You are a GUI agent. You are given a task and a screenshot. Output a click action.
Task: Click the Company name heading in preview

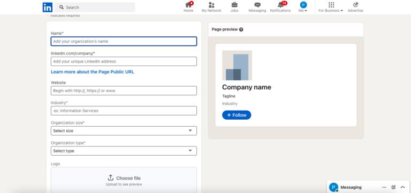247,87
